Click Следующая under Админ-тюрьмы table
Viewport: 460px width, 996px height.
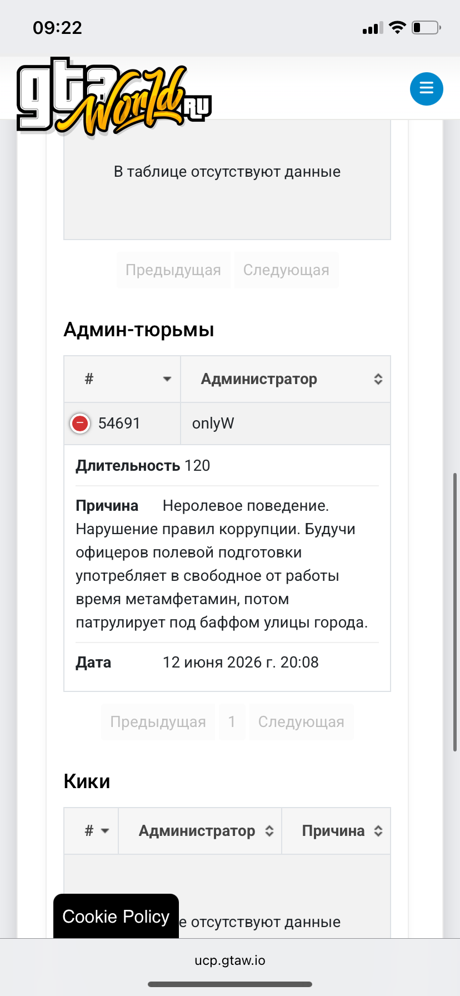point(301,722)
